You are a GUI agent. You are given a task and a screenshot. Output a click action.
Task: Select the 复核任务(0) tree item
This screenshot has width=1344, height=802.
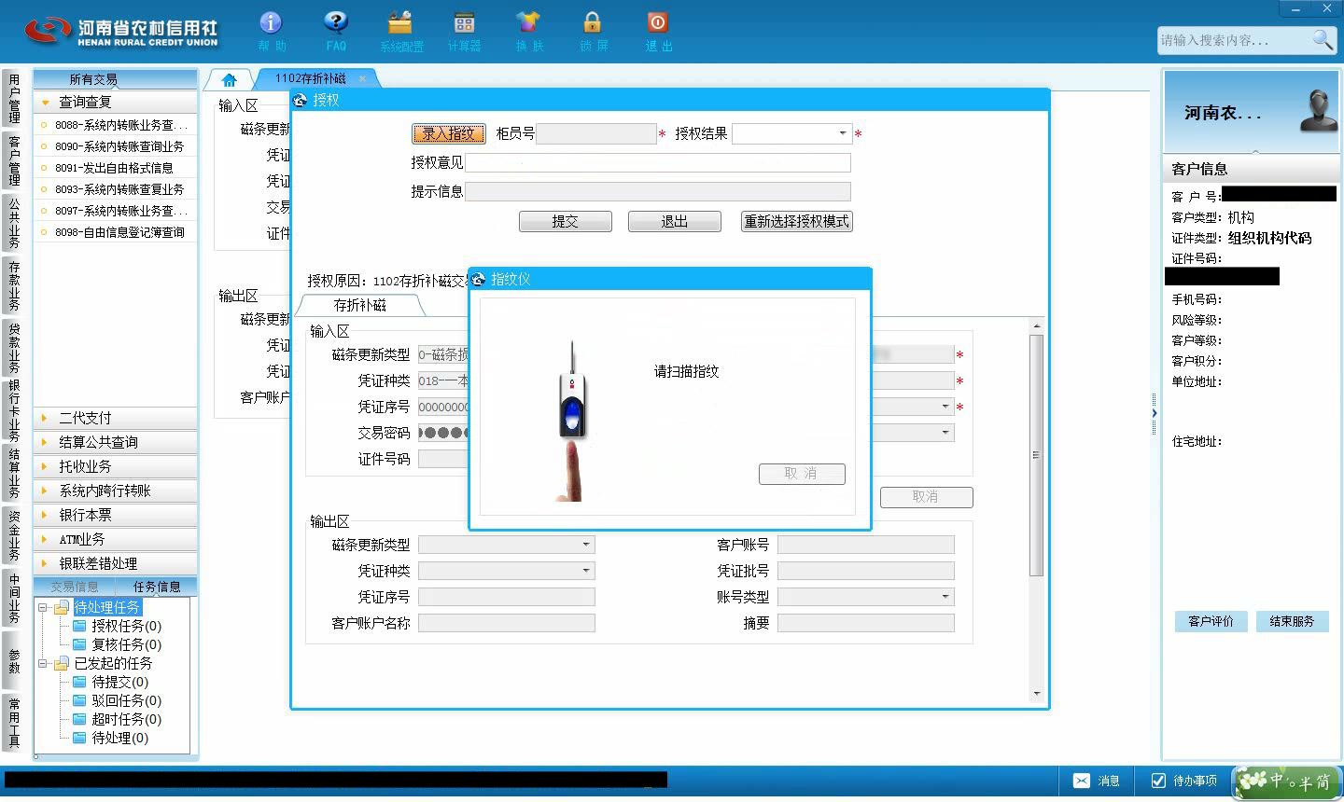tap(126, 644)
